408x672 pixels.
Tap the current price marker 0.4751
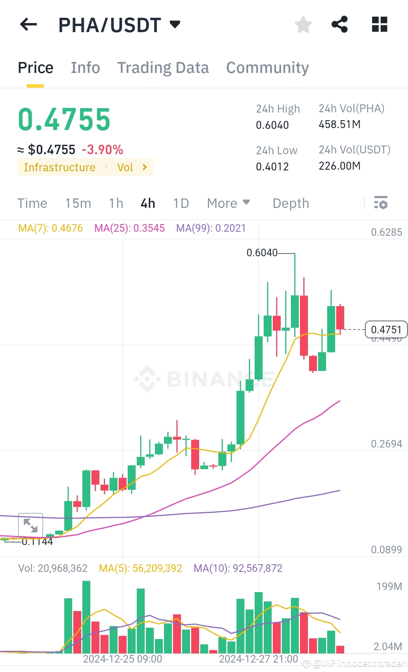coord(386,329)
